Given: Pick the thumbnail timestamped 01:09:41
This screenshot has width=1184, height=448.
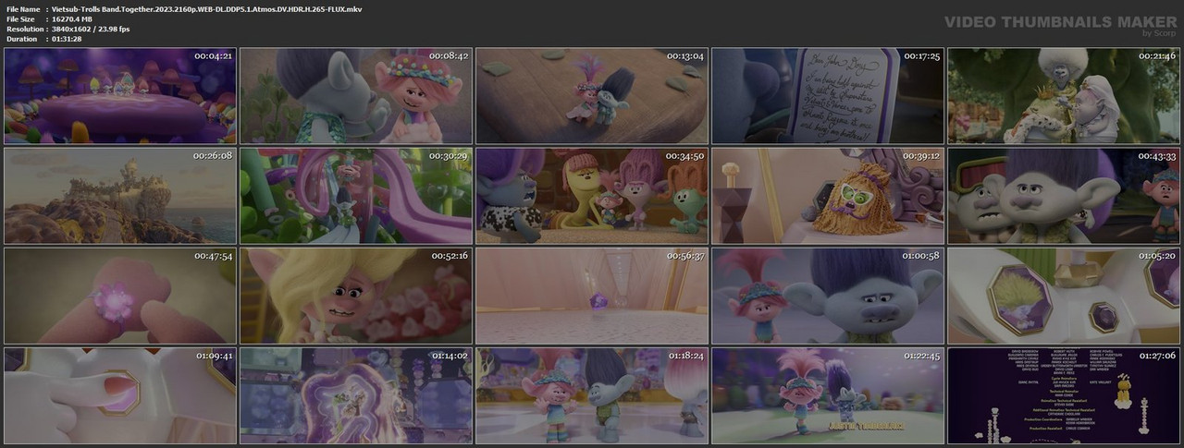Looking at the screenshot, I should 120,395.
